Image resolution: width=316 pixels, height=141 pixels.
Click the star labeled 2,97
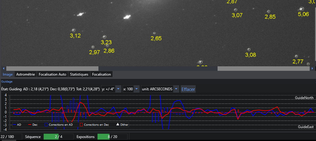pos(93,47)
